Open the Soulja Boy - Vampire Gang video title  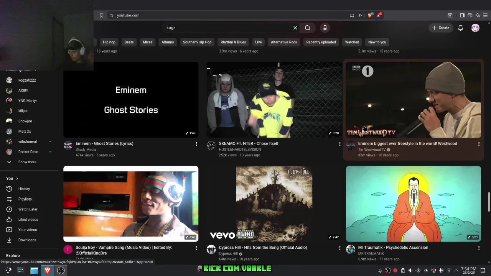pos(124,250)
